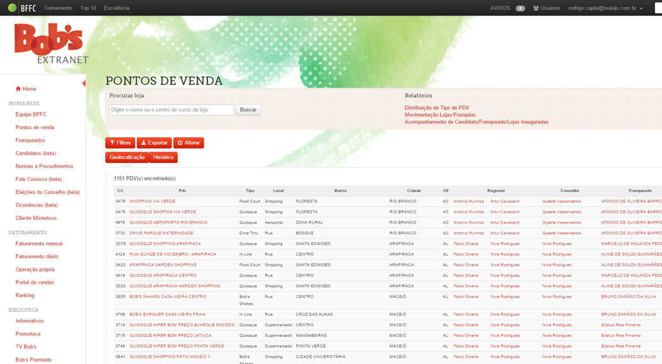The height and width of the screenshot is (364, 662).
Task: Open QUIOSQUE AEROPORTO RIO BRANCO store
Action: [168, 222]
